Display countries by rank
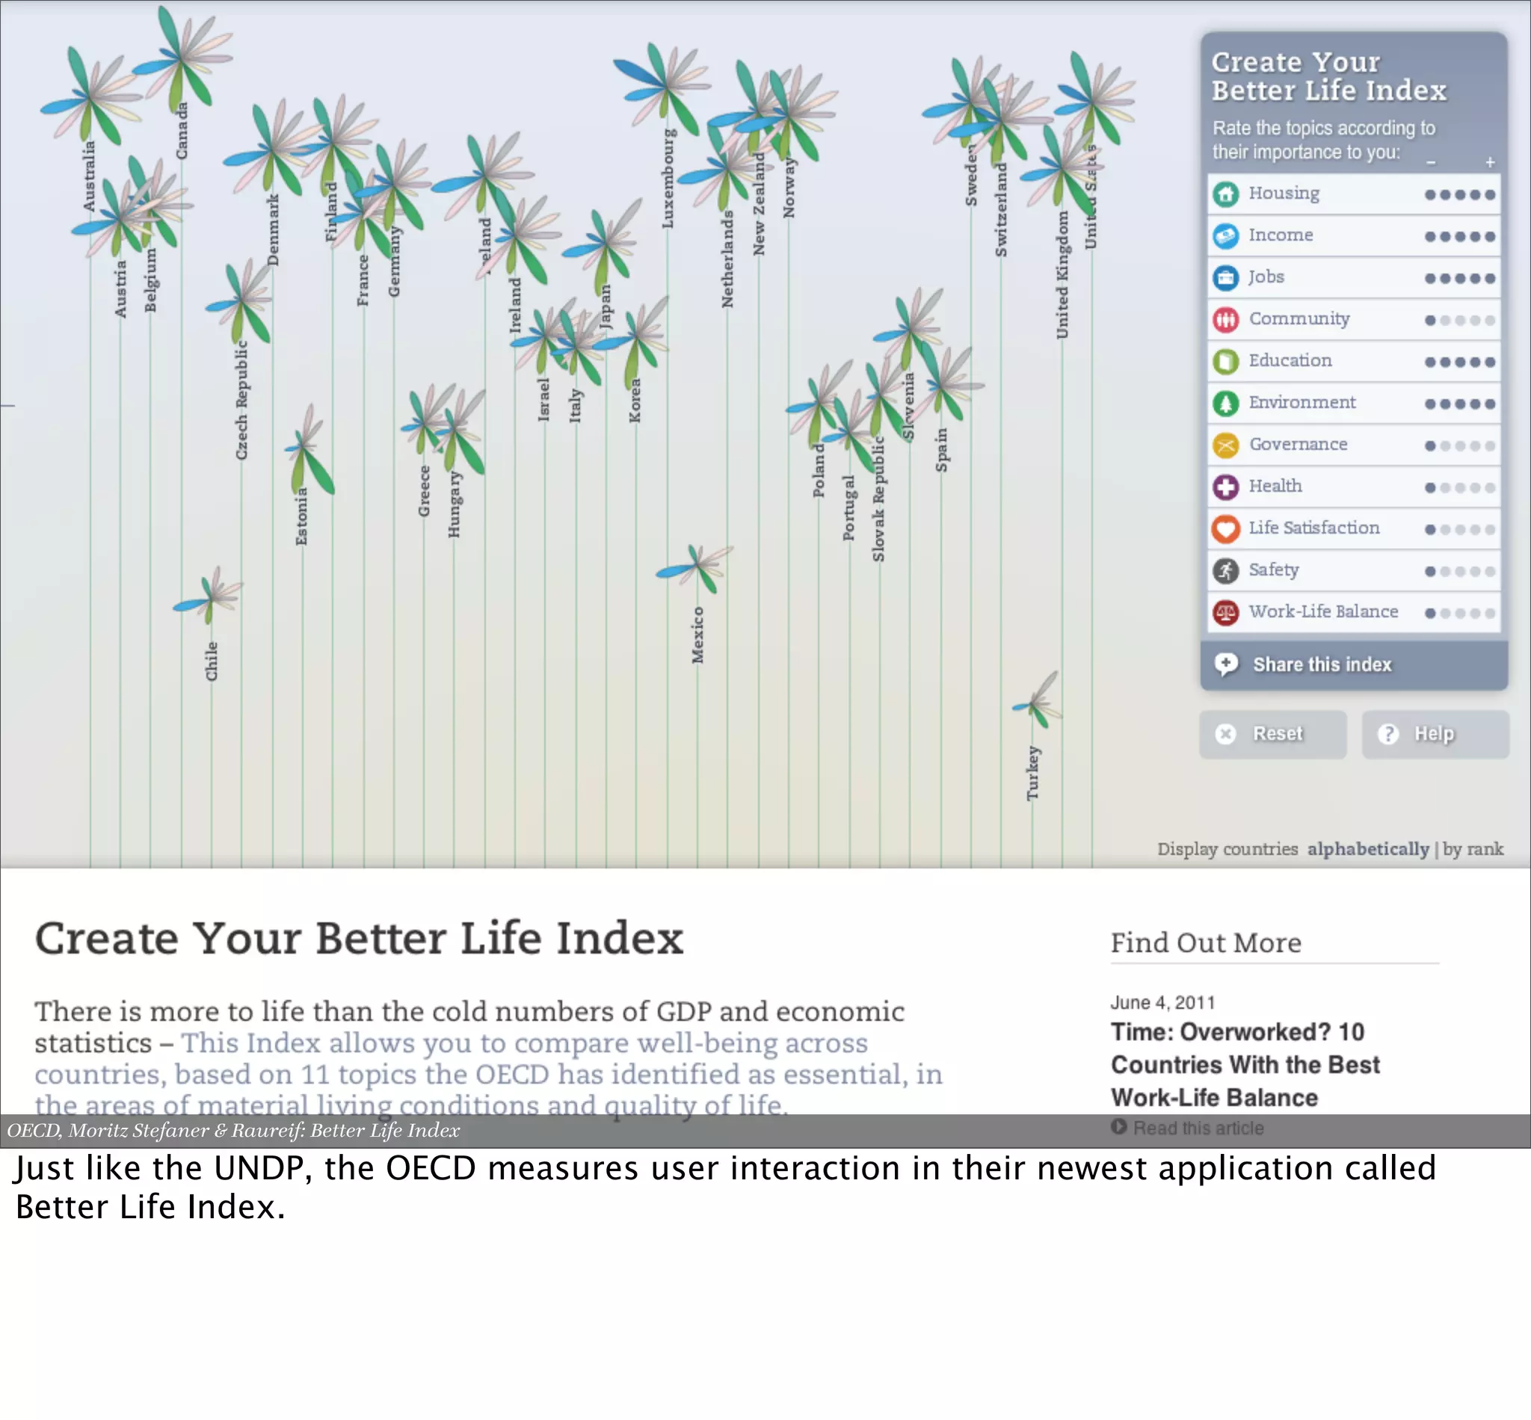 coord(1473,849)
